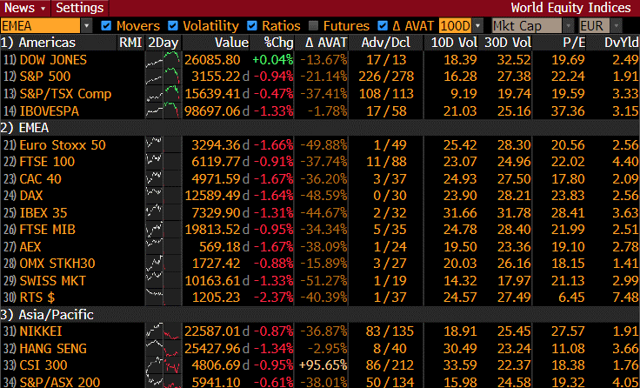Open the AEX index
The width and height of the screenshot is (640, 388).
coord(30,247)
